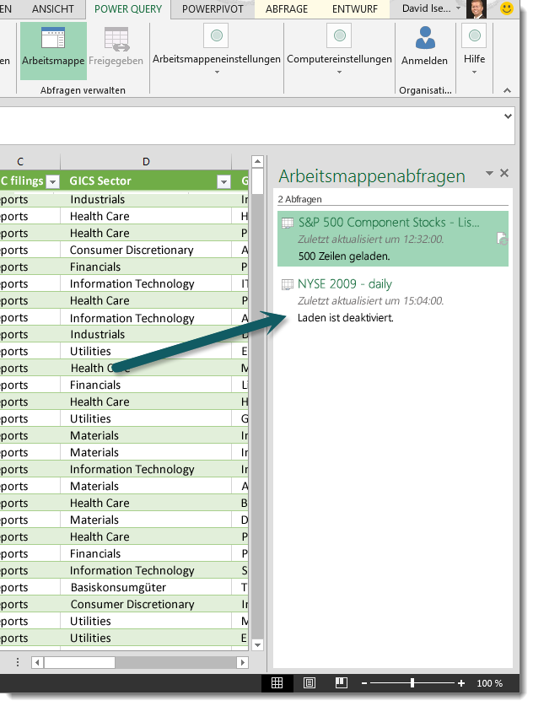
Task: Open the POWERPIVOT ribbon tab
Action: pos(213,9)
